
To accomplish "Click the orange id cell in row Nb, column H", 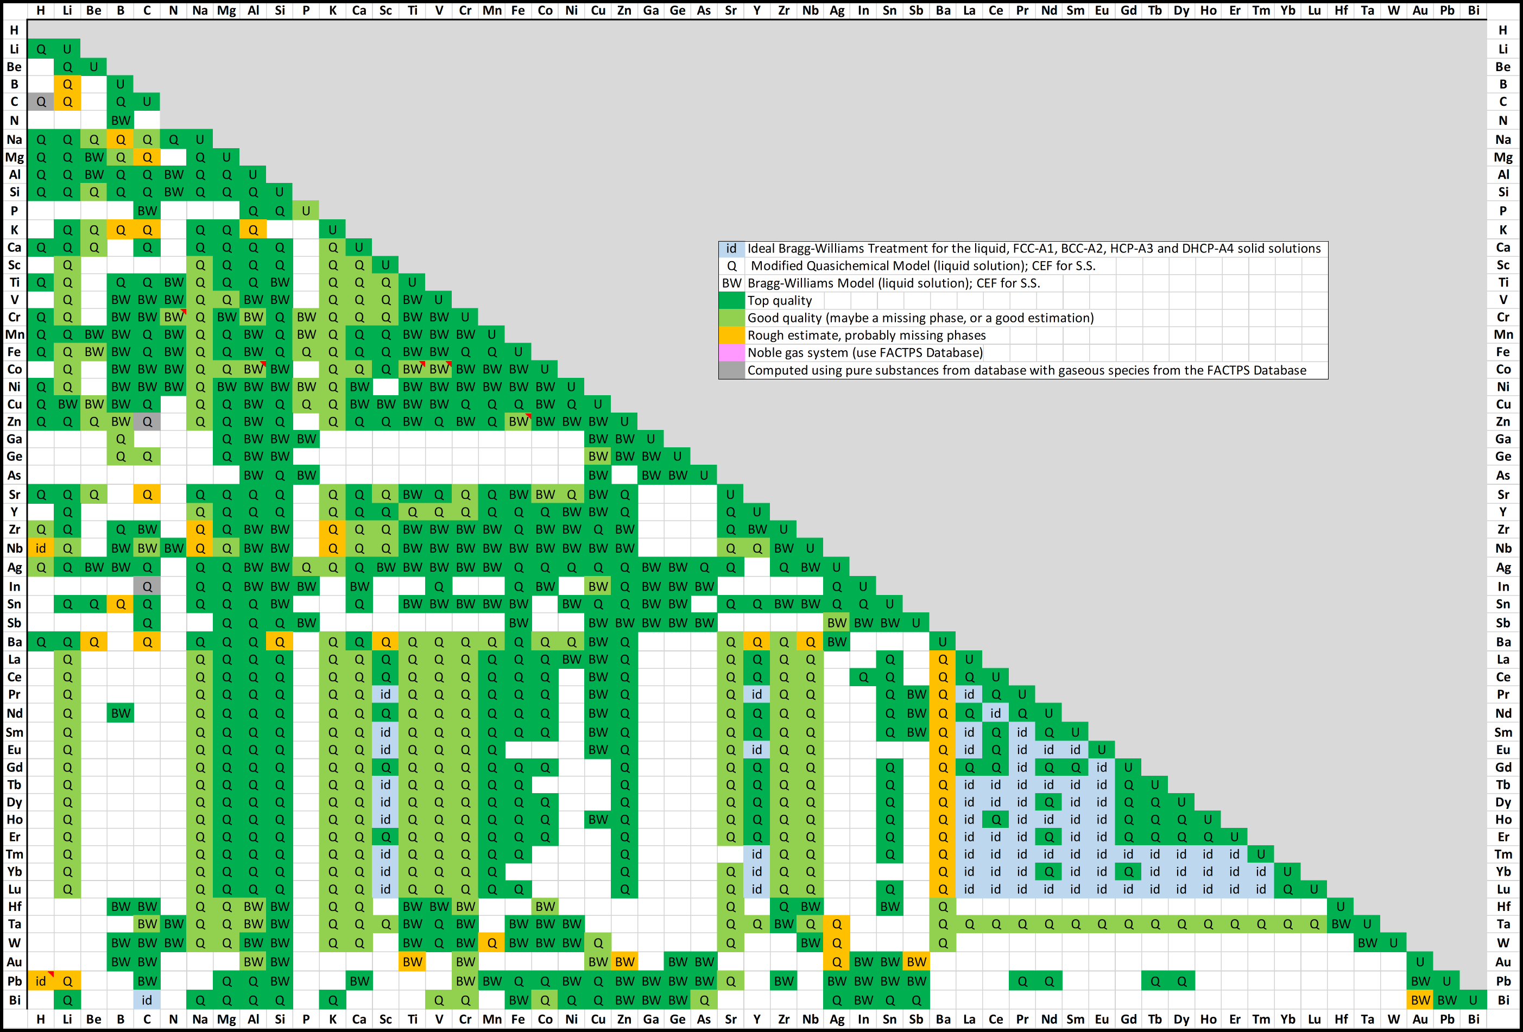I will tap(41, 548).
